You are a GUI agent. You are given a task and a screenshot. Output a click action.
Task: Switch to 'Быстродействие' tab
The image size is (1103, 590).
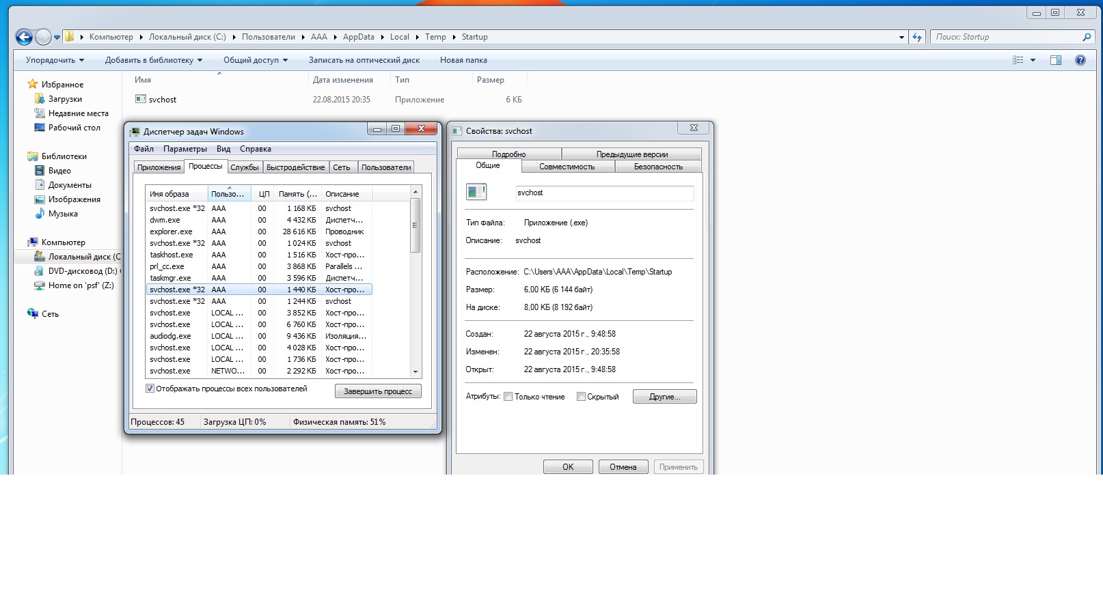295,167
